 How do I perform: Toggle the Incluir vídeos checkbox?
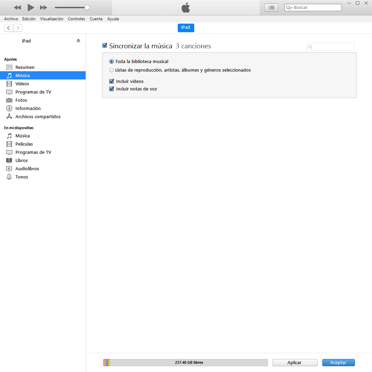point(111,82)
